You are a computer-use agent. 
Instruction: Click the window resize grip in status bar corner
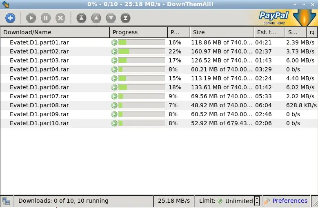click(x=315, y=204)
